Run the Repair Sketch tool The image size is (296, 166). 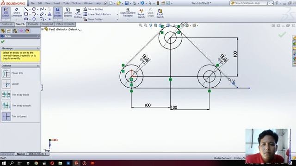click(141, 13)
